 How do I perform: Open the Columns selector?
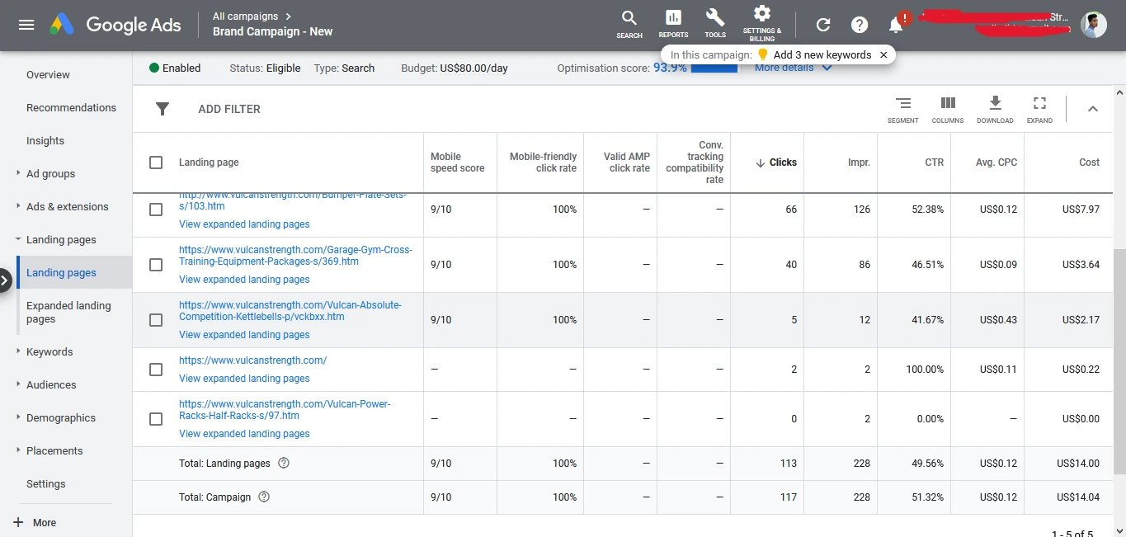(948, 109)
